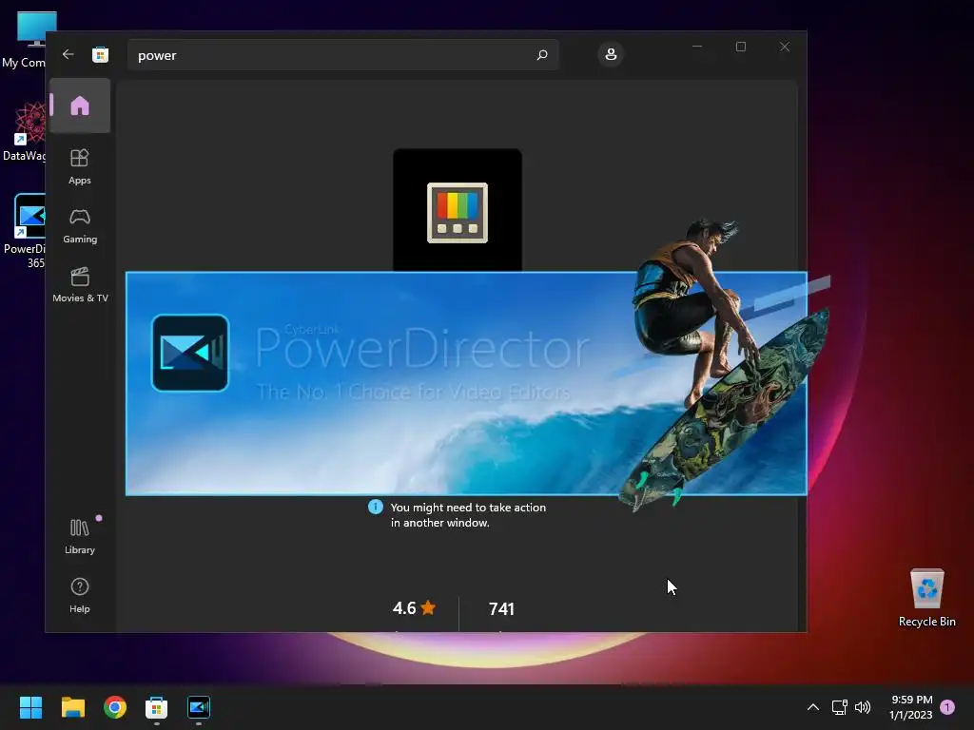Click 'You might need to take action' message
Screen dimensions: 974x730
[x=468, y=514]
